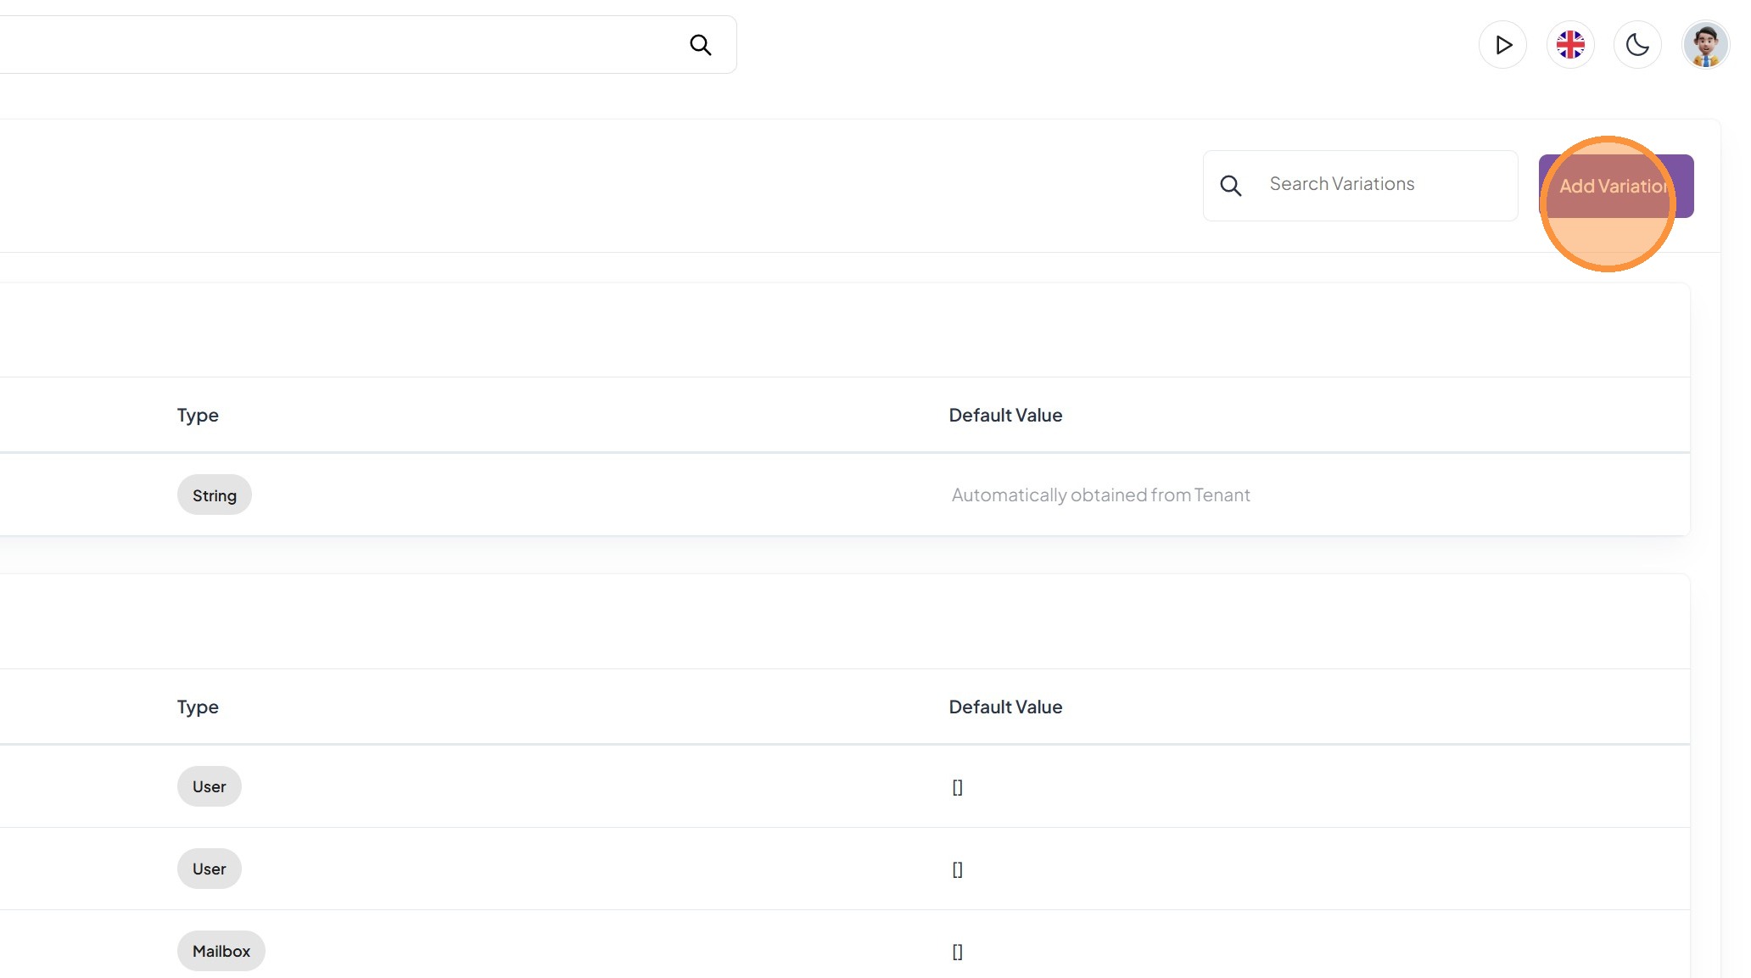This screenshot has width=1751, height=978.
Task: Click the second User type badge
Action: [x=209, y=869]
